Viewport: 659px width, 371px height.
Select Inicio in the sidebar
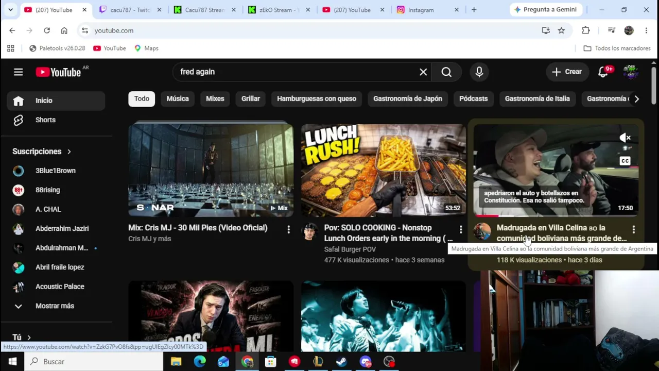tap(57, 100)
